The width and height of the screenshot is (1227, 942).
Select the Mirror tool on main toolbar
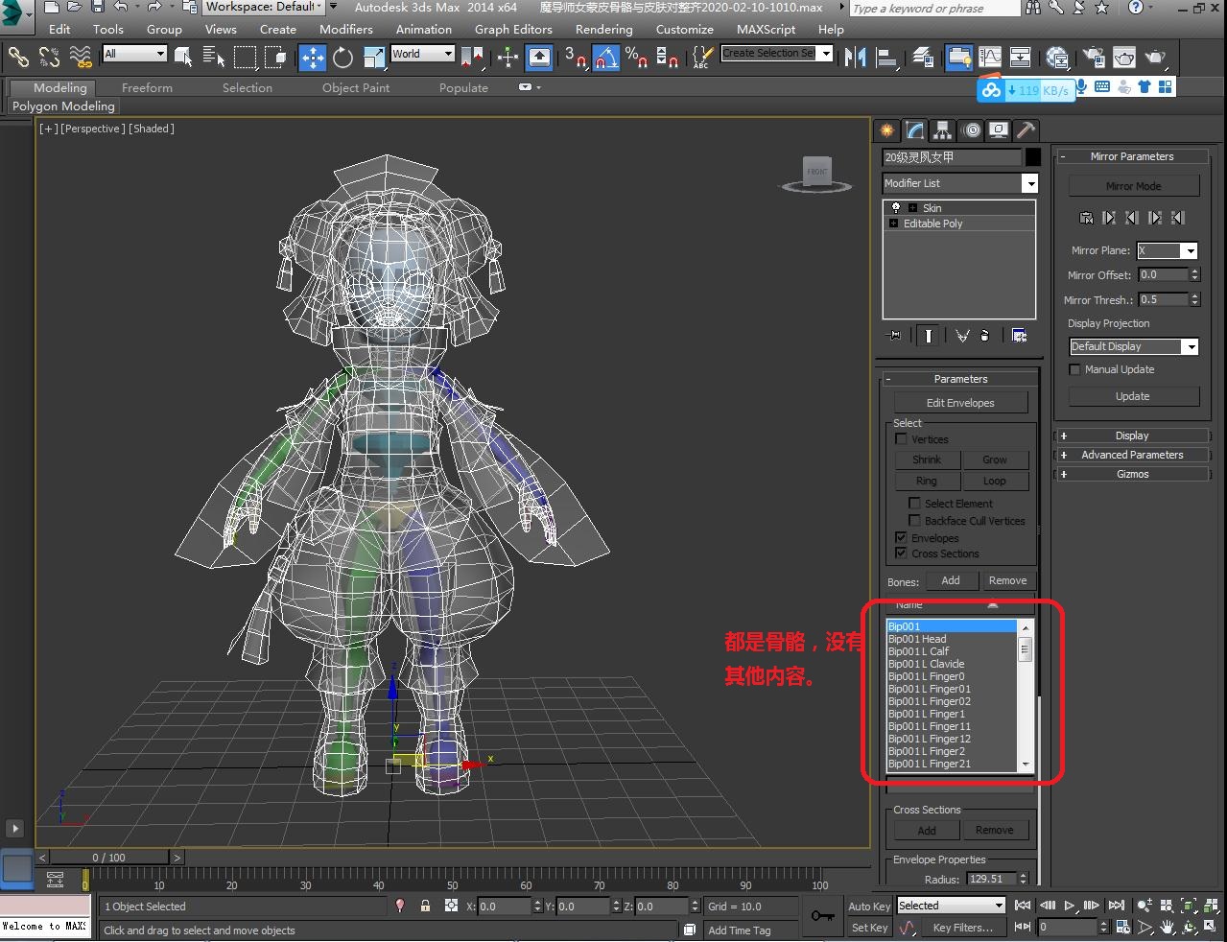pos(856,57)
